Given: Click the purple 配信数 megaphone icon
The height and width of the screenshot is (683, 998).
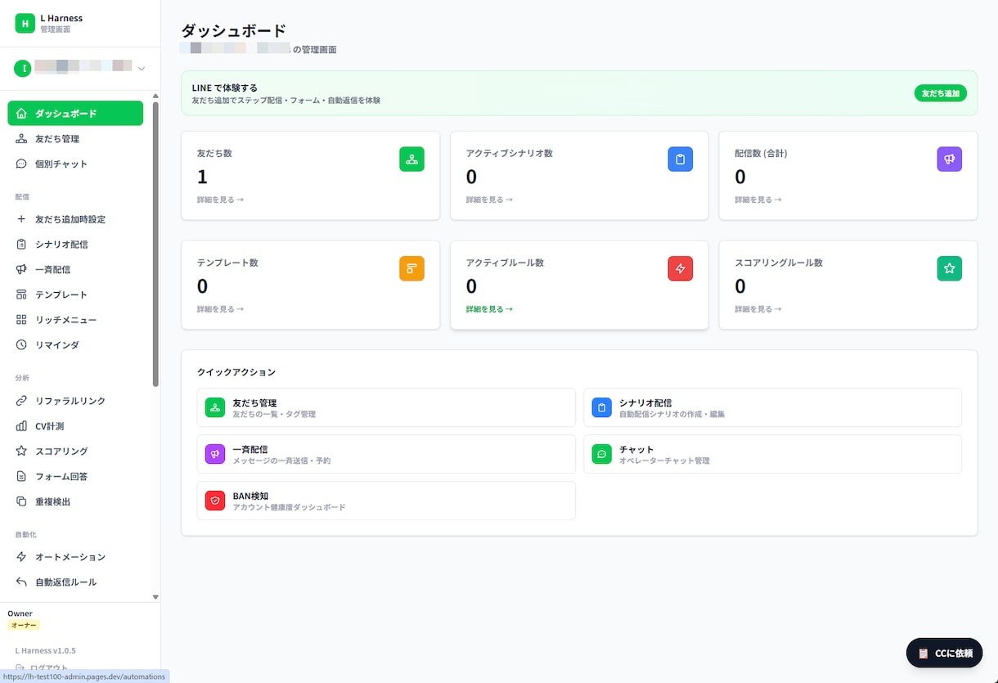Looking at the screenshot, I should 949,159.
